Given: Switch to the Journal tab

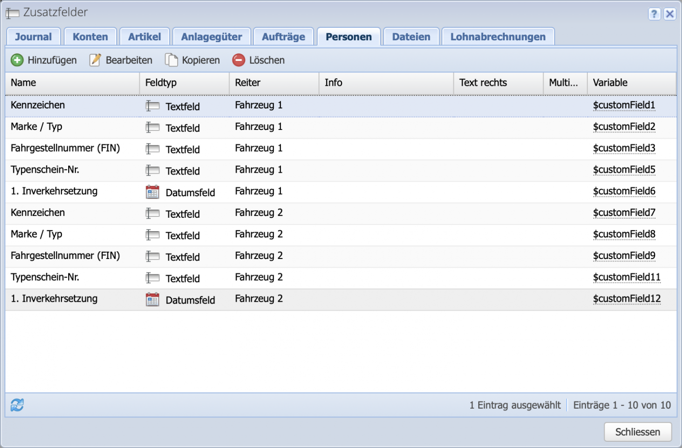Looking at the screenshot, I should coord(33,36).
